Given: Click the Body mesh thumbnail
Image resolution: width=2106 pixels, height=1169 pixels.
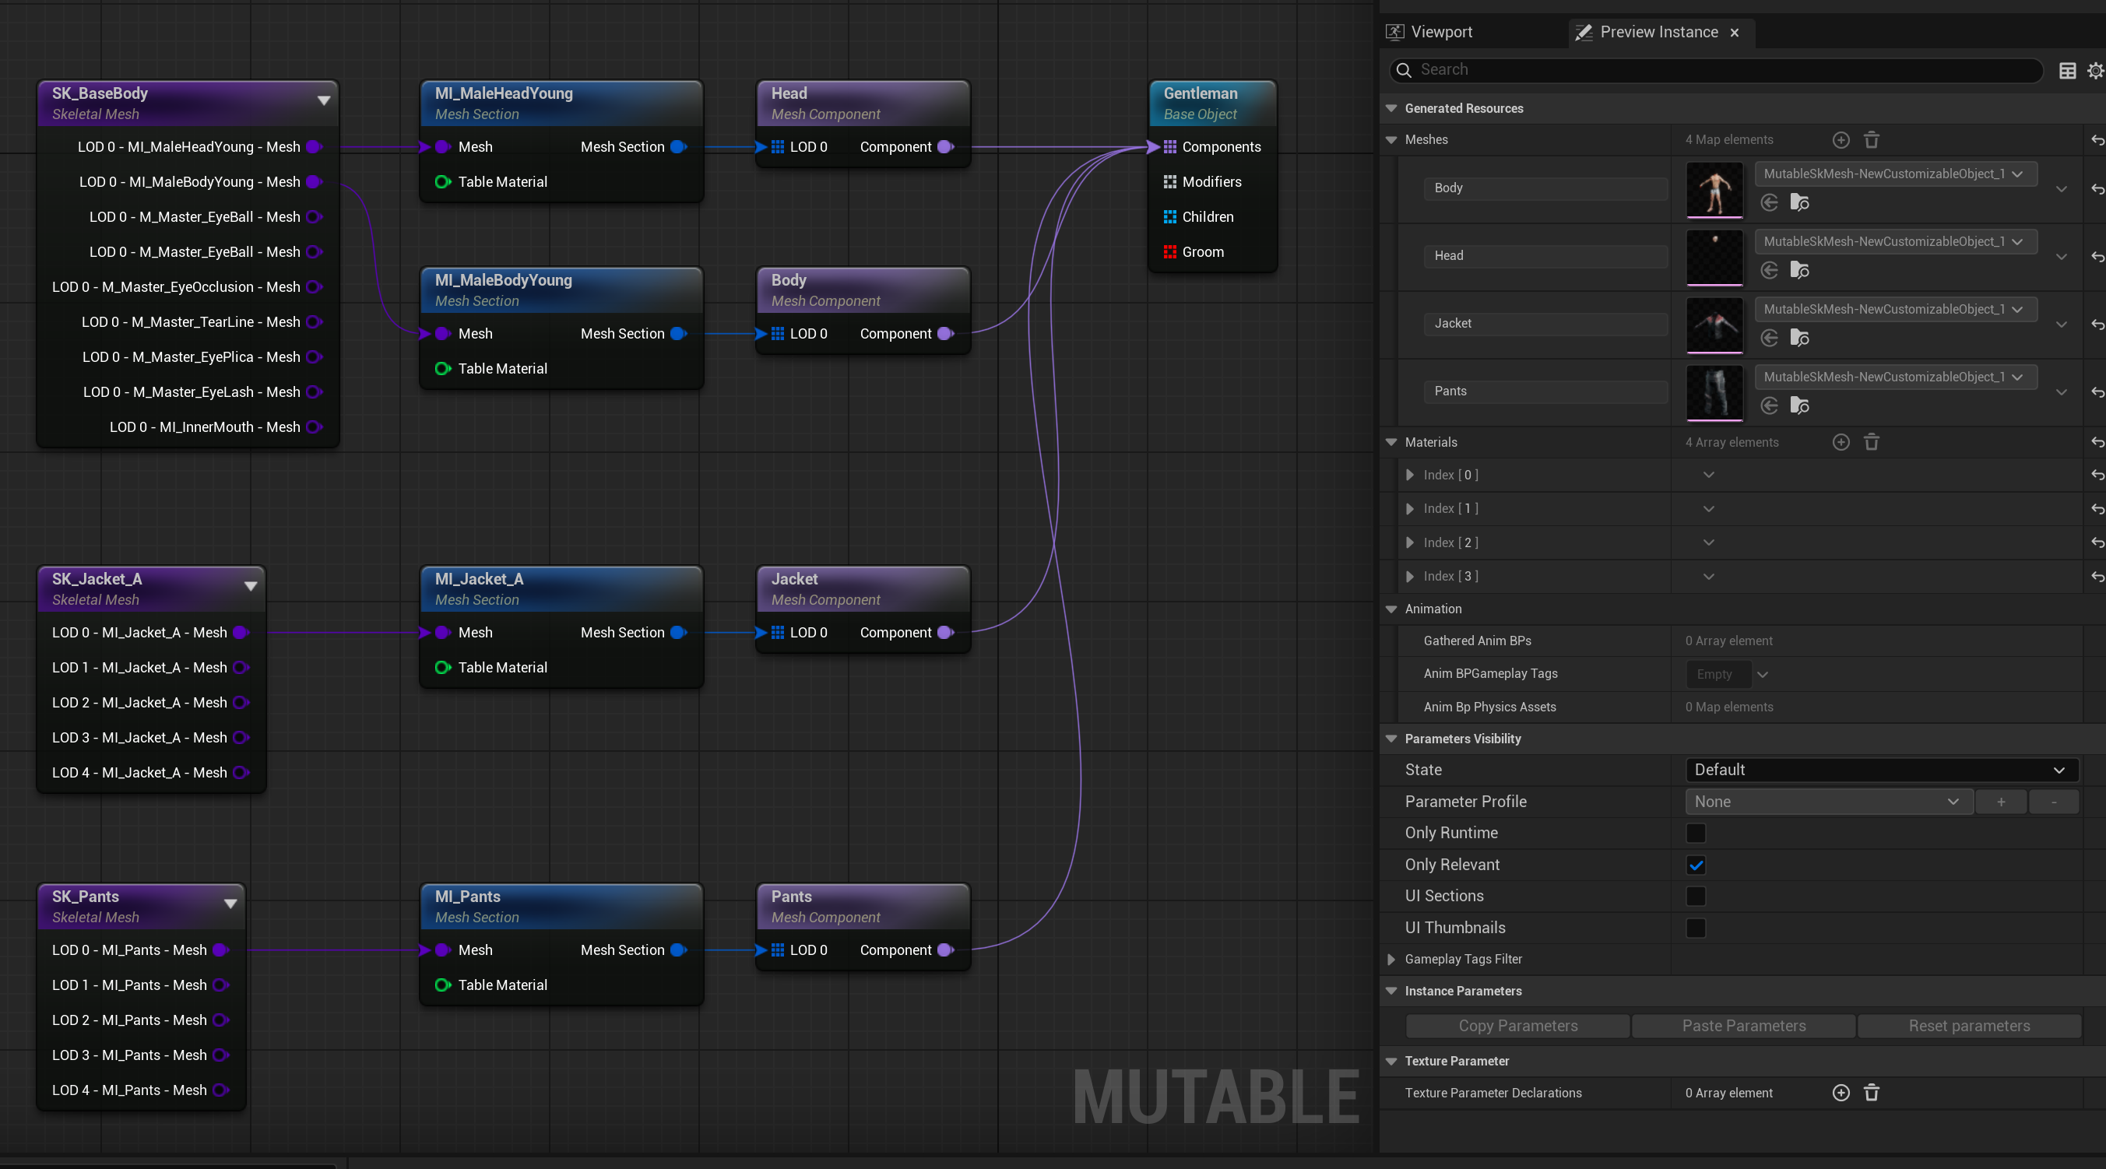Looking at the screenshot, I should (x=1714, y=190).
